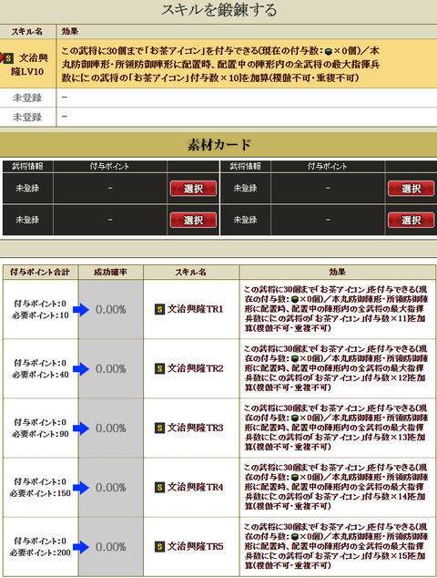Click the S icon next to 文治興隆TR4
Image resolution: width=437 pixels, height=578 pixels.
coord(159,487)
